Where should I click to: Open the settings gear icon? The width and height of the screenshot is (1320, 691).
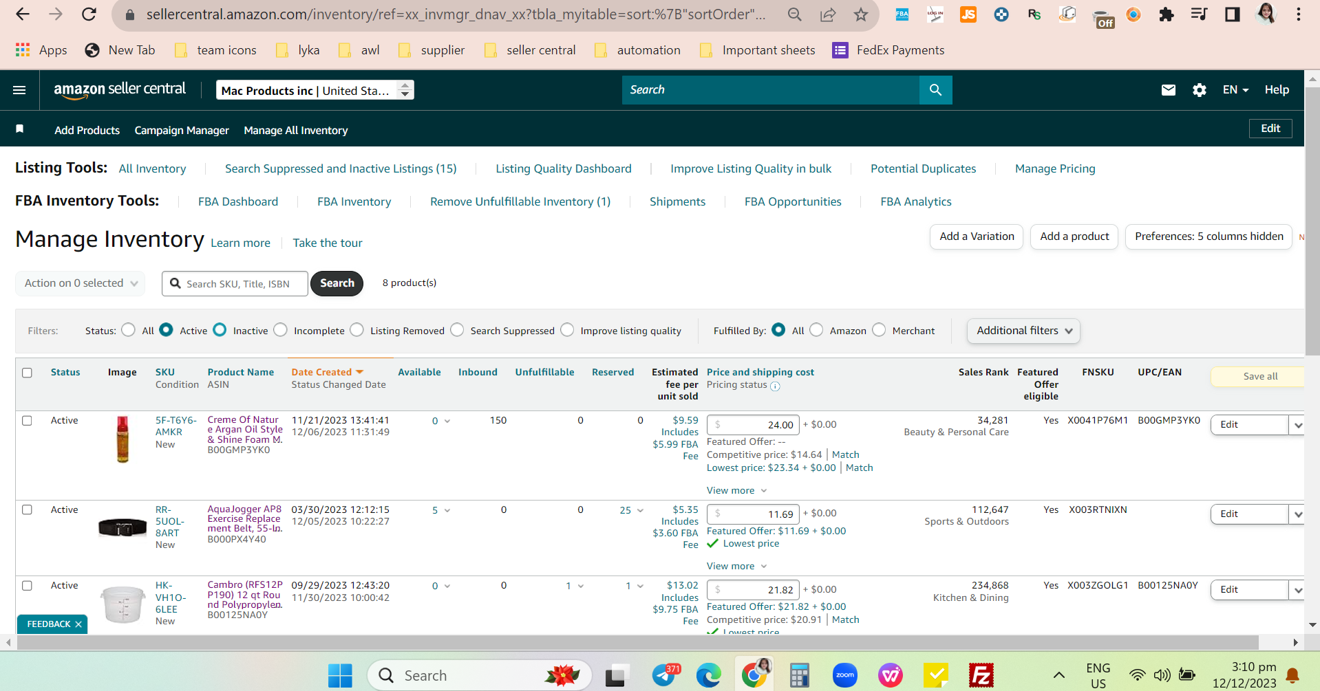1200,90
